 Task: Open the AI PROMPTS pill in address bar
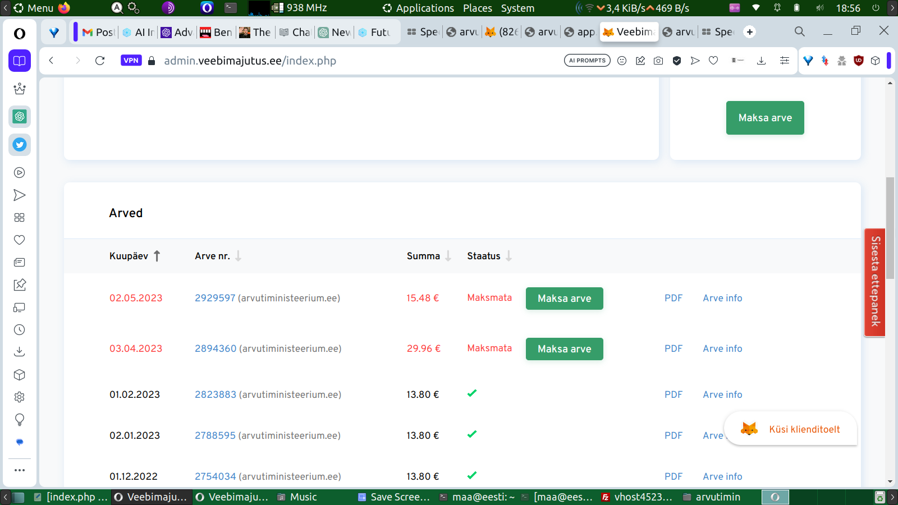587,61
